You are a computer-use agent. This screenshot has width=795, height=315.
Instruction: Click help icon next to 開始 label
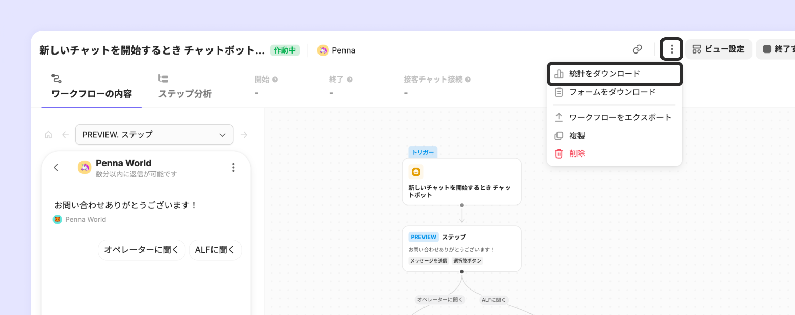pyautogui.click(x=275, y=80)
